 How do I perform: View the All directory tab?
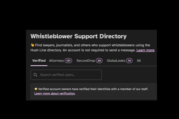(139, 61)
